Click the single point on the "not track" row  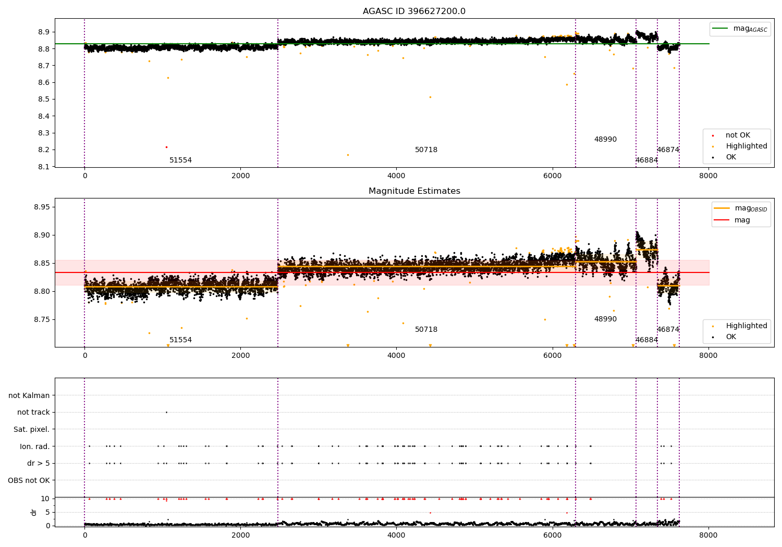(166, 413)
